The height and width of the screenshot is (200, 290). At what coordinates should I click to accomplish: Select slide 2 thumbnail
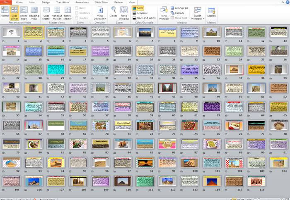click(x=34, y=32)
